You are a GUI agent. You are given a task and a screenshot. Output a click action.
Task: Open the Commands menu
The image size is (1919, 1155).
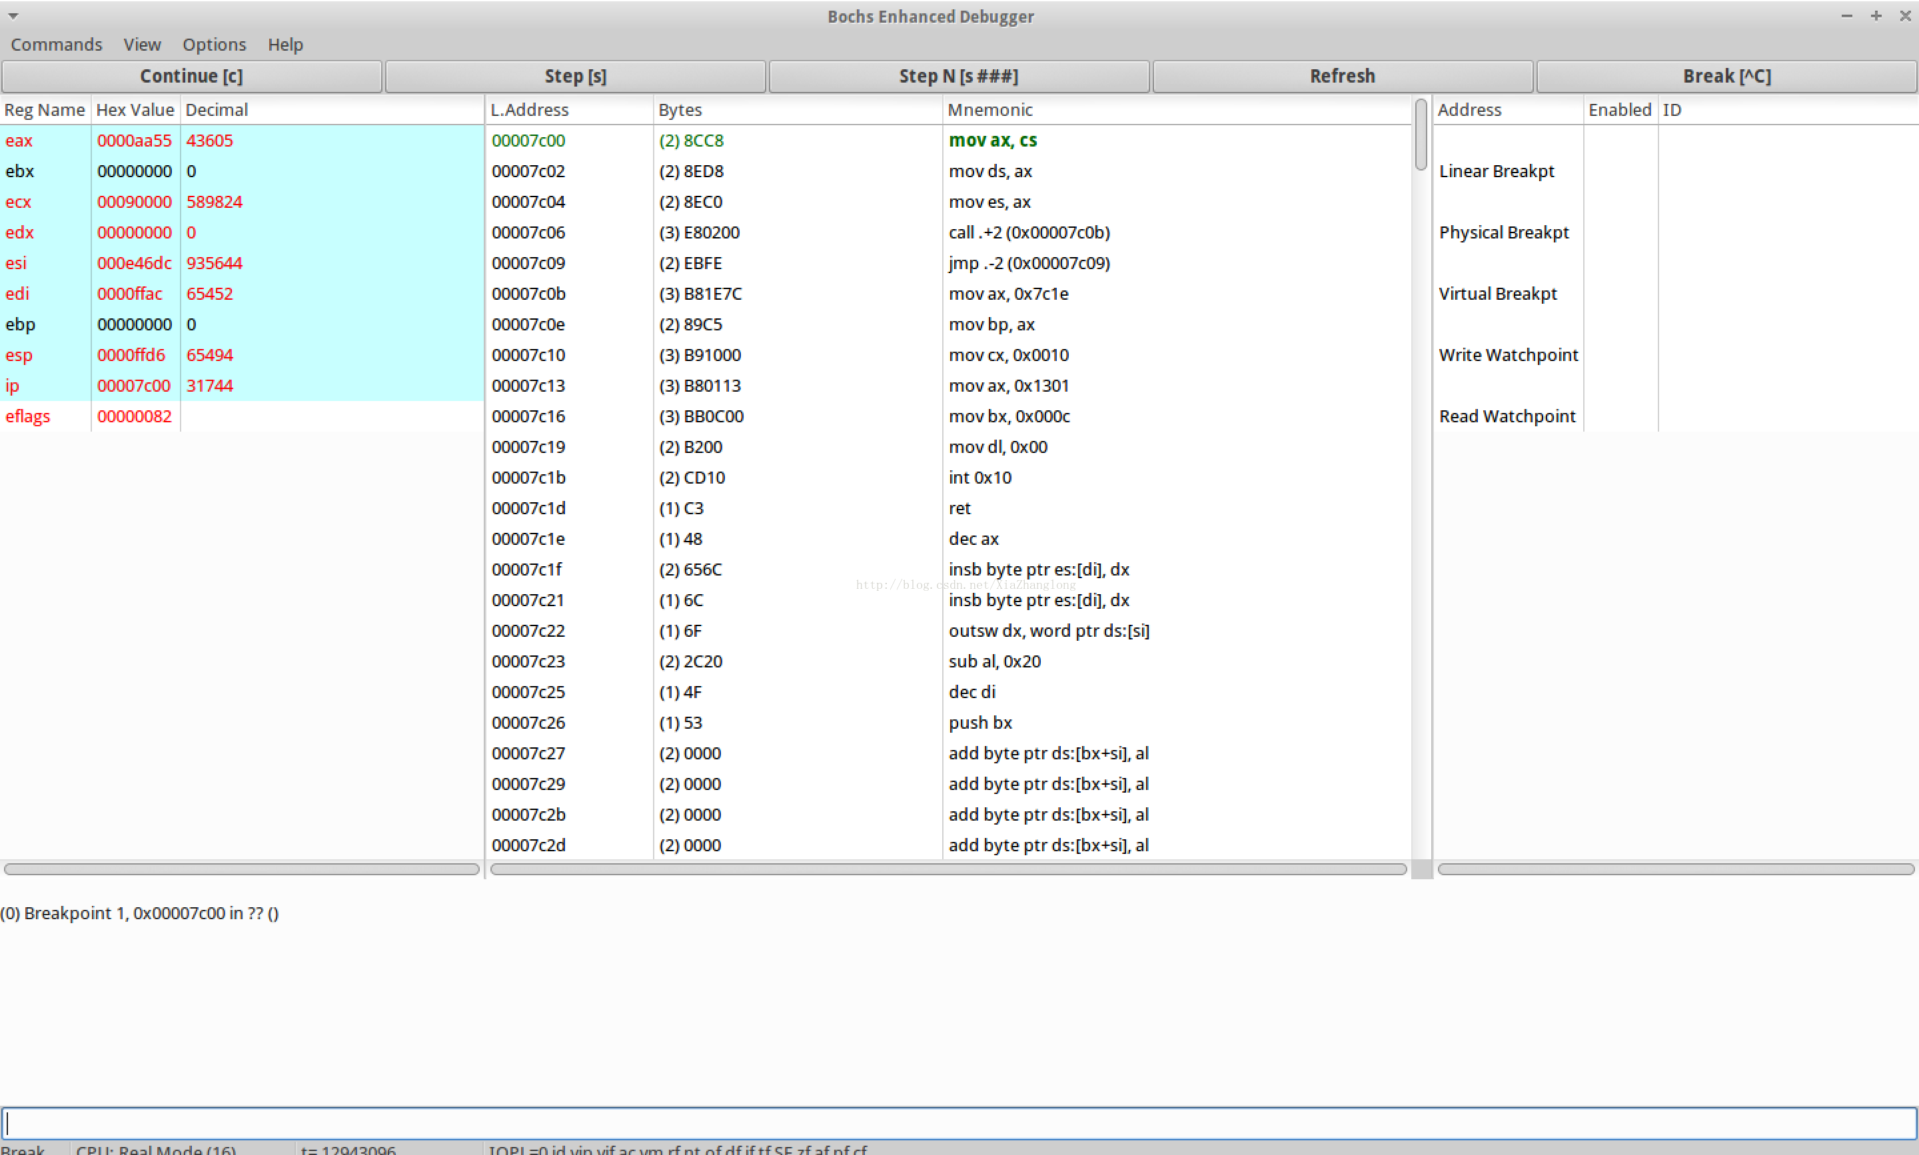[x=56, y=45]
